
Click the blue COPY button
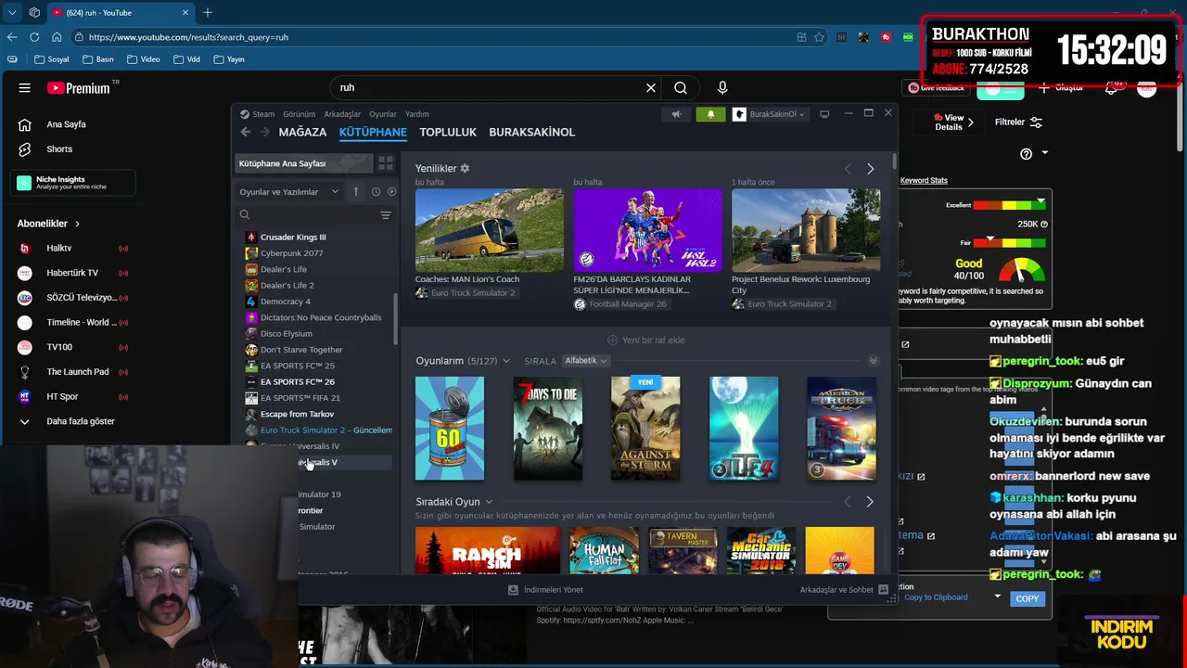pyautogui.click(x=1027, y=599)
